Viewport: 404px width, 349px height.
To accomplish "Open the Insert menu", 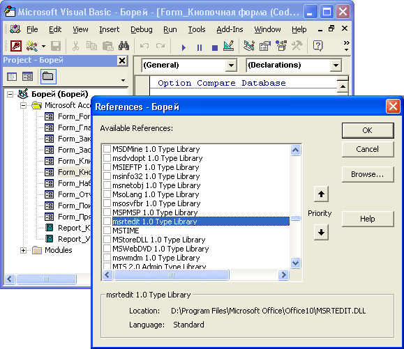I will pos(110,29).
